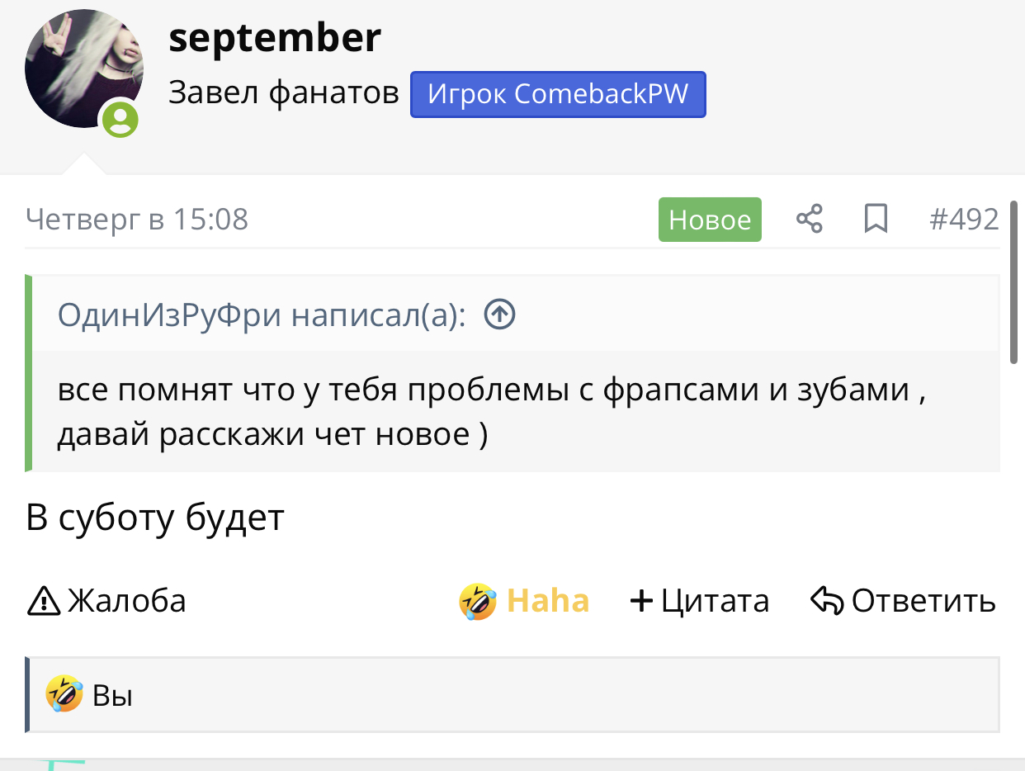Viewport: 1025px width, 771px height.
Task: Reply to the post with Ответить
Action: (x=904, y=601)
